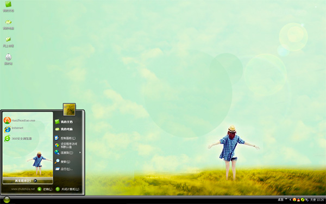
Task: Open Search (S) in Start menu
Action: click(62, 162)
